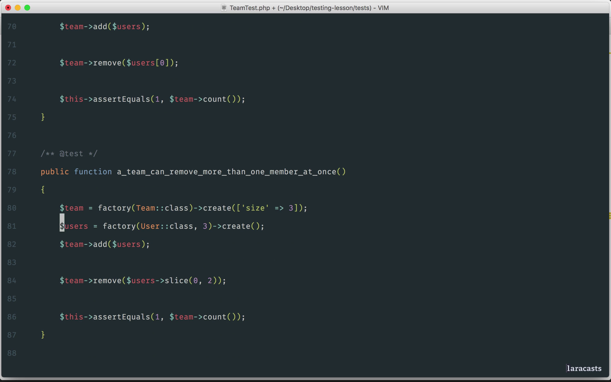This screenshot has height=382, width=611.
Task: Click line number 70
Action: [12, 27]
